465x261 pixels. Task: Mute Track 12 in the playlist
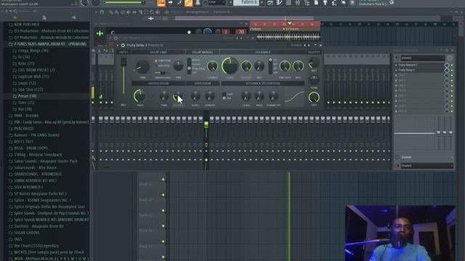tap(163, 195)
